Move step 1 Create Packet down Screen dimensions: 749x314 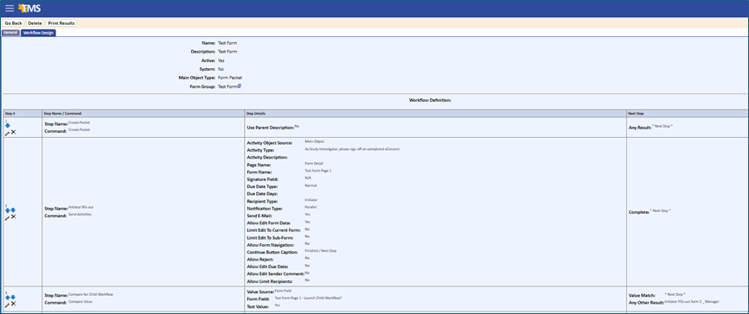click(8, 126)
